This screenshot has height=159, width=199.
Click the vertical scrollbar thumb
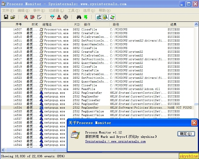pos(196,104)
